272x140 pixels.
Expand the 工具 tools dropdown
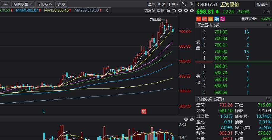tap(173, 4)
